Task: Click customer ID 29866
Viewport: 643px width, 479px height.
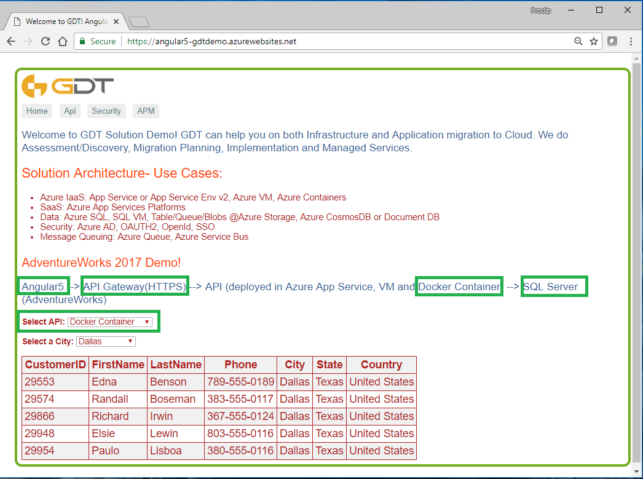Action: pyautogui.click(x=39, y=416)
